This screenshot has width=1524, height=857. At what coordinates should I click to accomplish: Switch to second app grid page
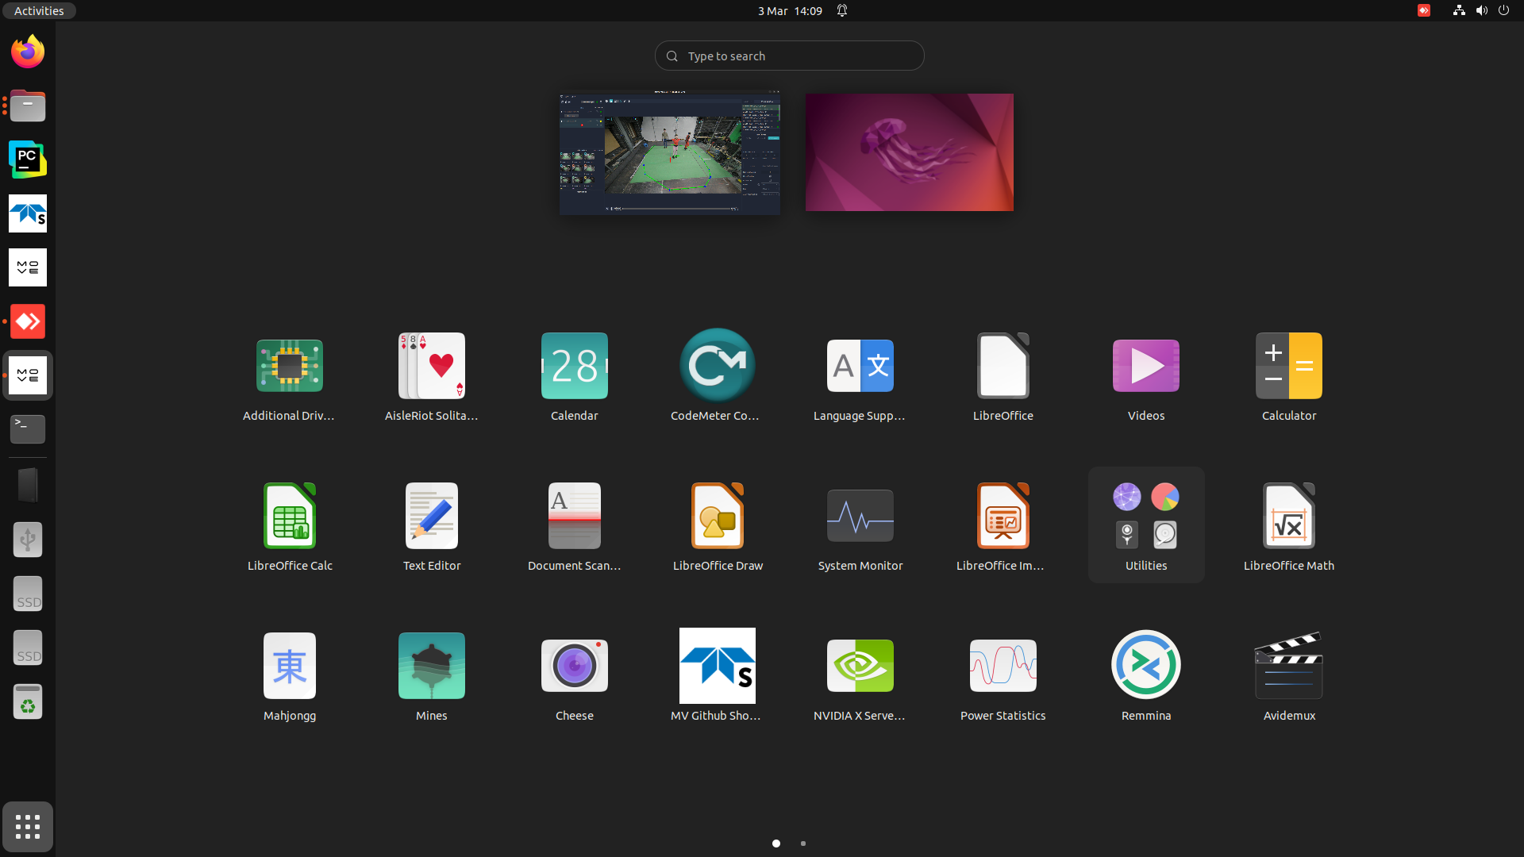[x=803, y=844]
